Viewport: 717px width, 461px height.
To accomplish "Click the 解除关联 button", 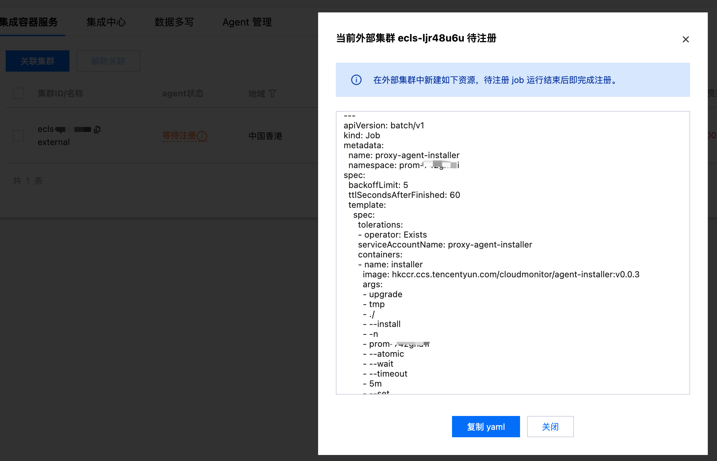I will coord(108,61).
